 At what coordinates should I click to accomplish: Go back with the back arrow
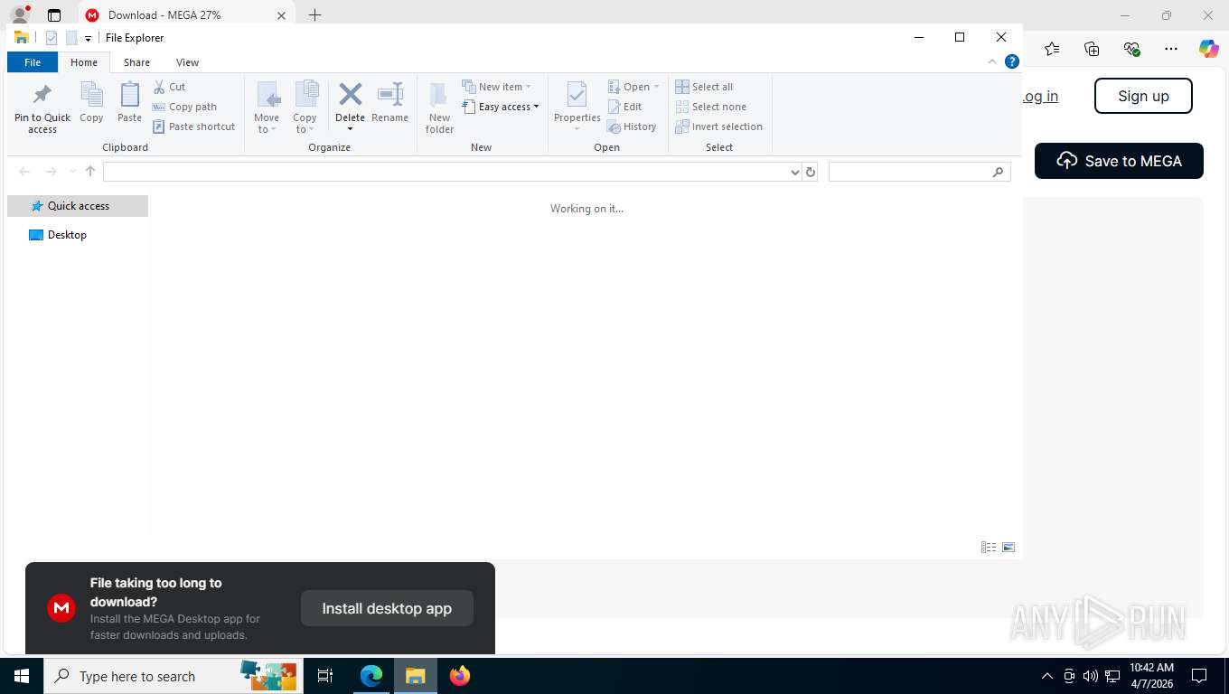point(25,172)
